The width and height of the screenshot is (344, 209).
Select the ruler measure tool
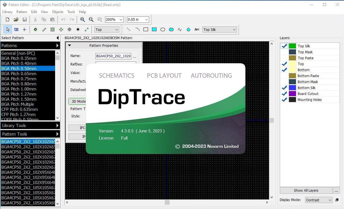tap(16, 29)
